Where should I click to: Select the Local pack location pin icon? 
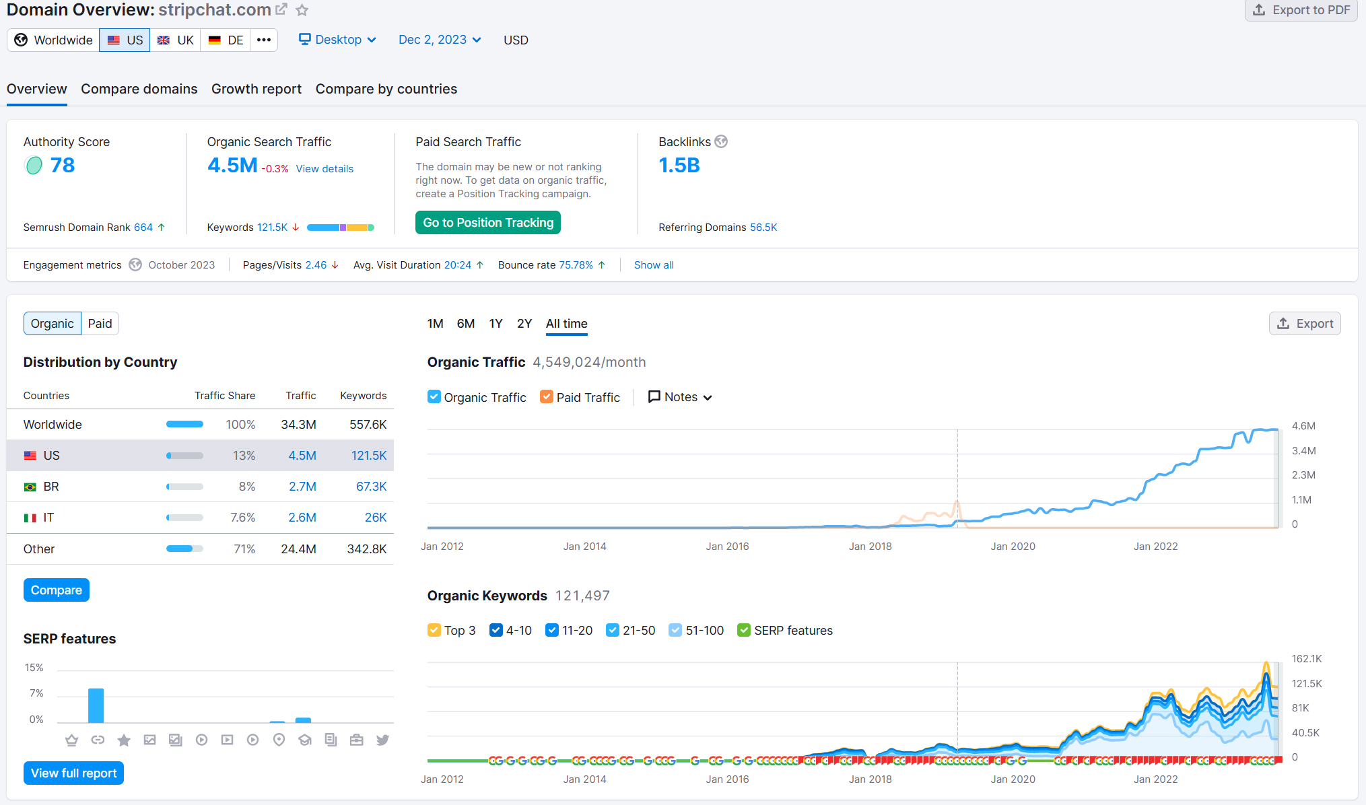click(x=279, y=740)
